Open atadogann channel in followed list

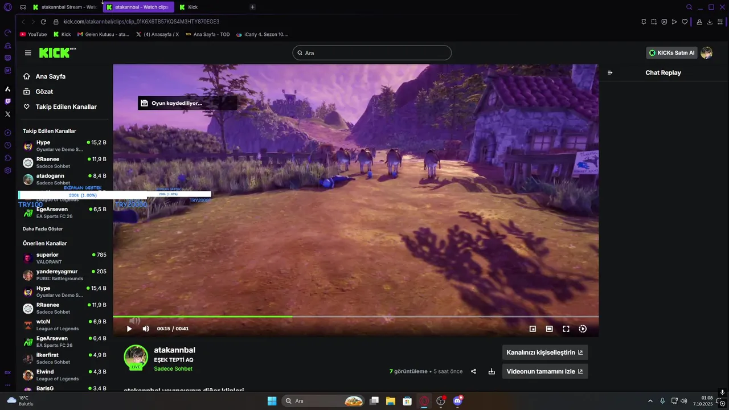point(64,179)
